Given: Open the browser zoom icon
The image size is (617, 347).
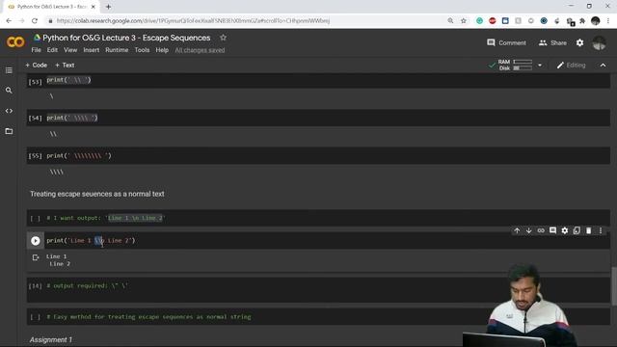Looking at the screenshot, I should 450,21.
